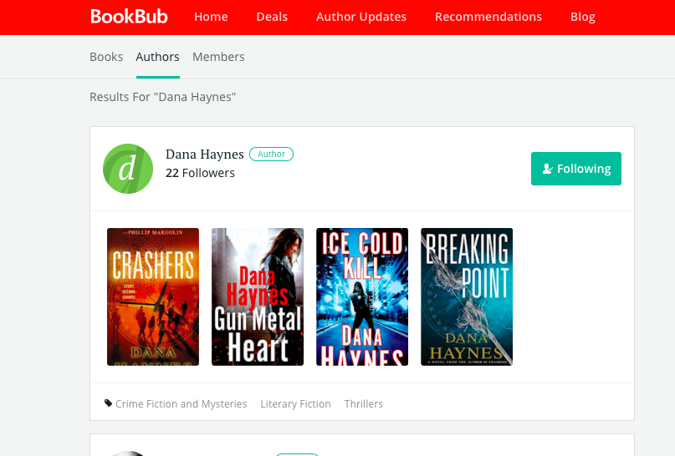Open the Deals menu item
This screenshot has width=675, height=456.
pyautogui.click(x=272, y=17)
